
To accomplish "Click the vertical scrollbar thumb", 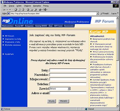I will (x=118, y=40).
